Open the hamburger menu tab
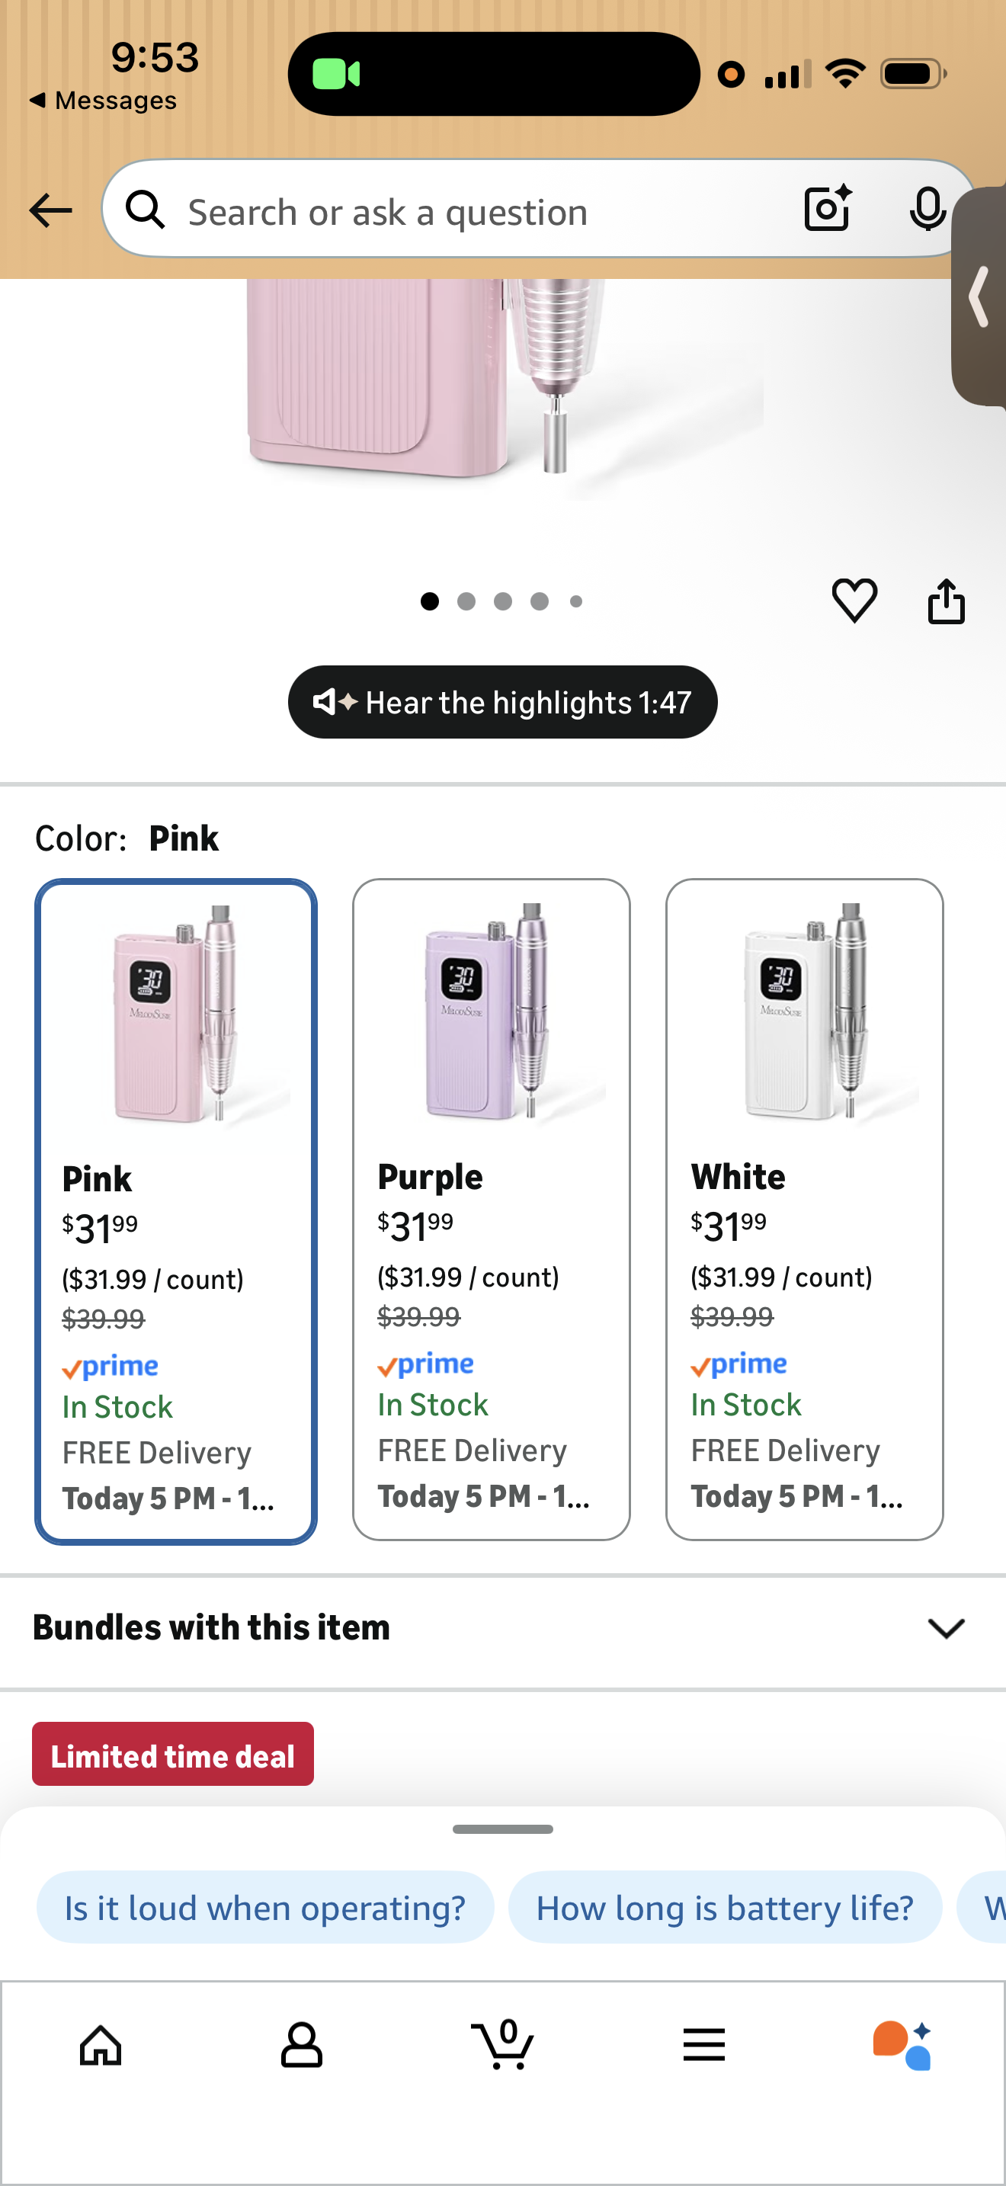1006x2186 pixels. click(704, 2045)
